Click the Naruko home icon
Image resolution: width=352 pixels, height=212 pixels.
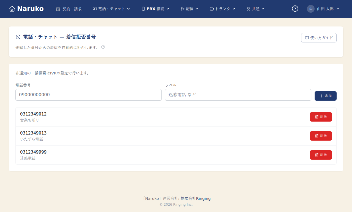pyautogui.click(x=12, y=9)
